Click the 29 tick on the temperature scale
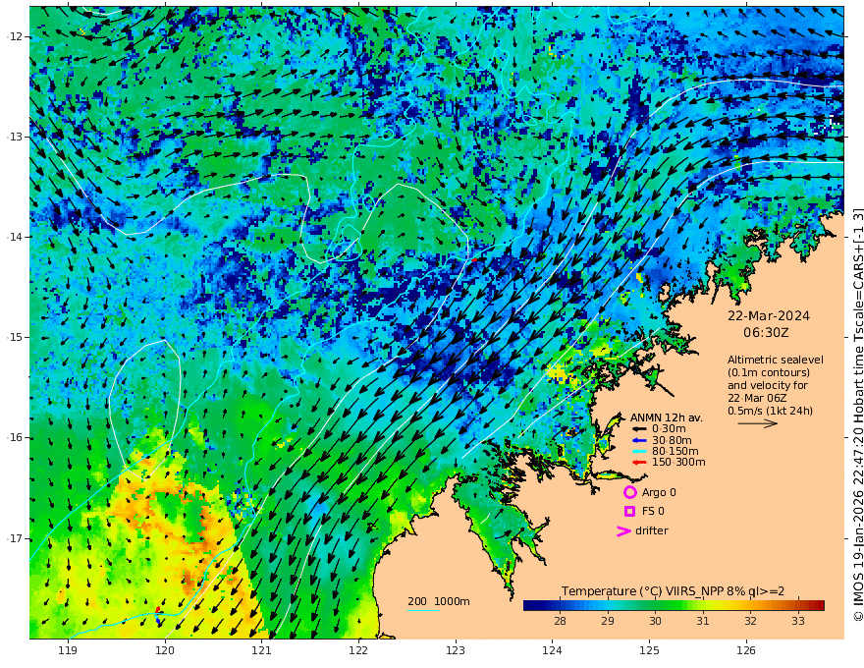 (x=607, y=621)
